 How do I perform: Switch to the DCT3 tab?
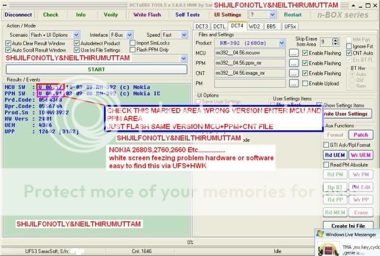click(202, 27)
